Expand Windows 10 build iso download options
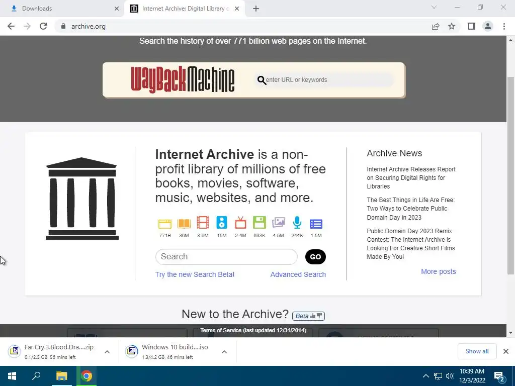515x386 pixels. 224,352
